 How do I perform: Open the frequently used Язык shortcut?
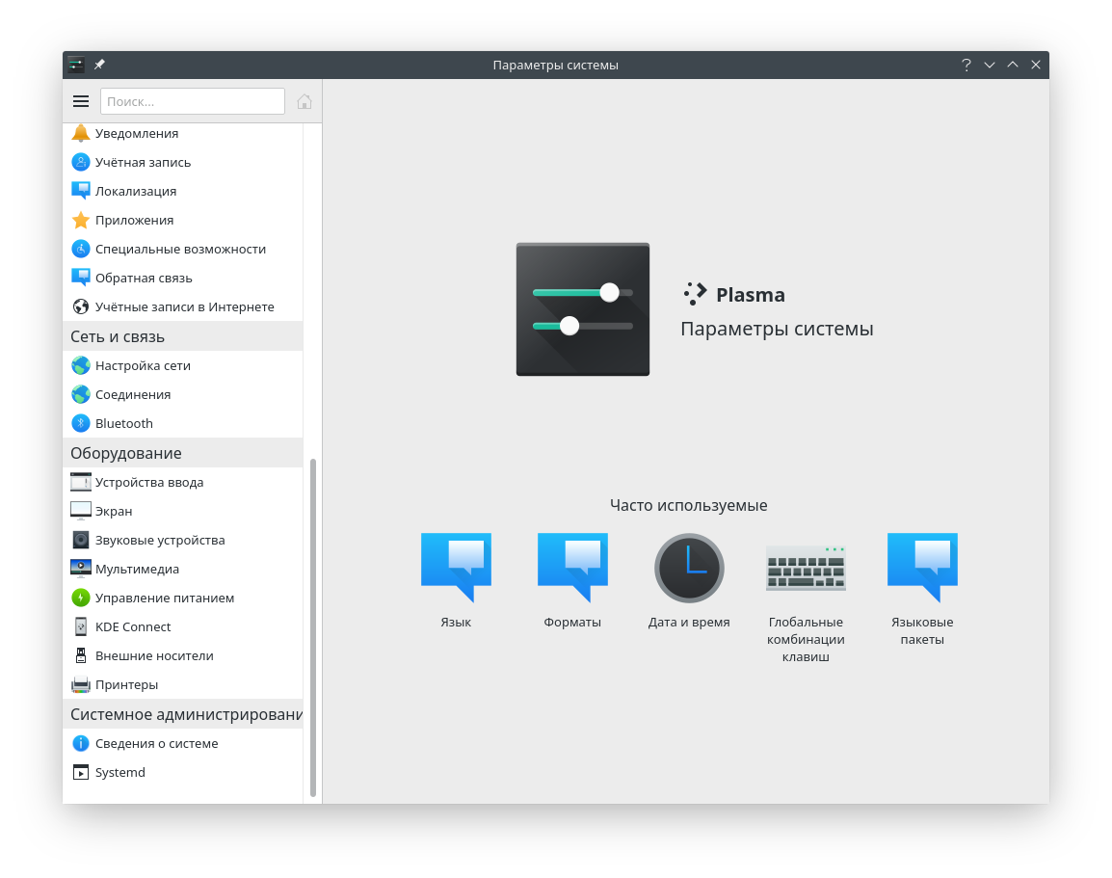point(456,580)
